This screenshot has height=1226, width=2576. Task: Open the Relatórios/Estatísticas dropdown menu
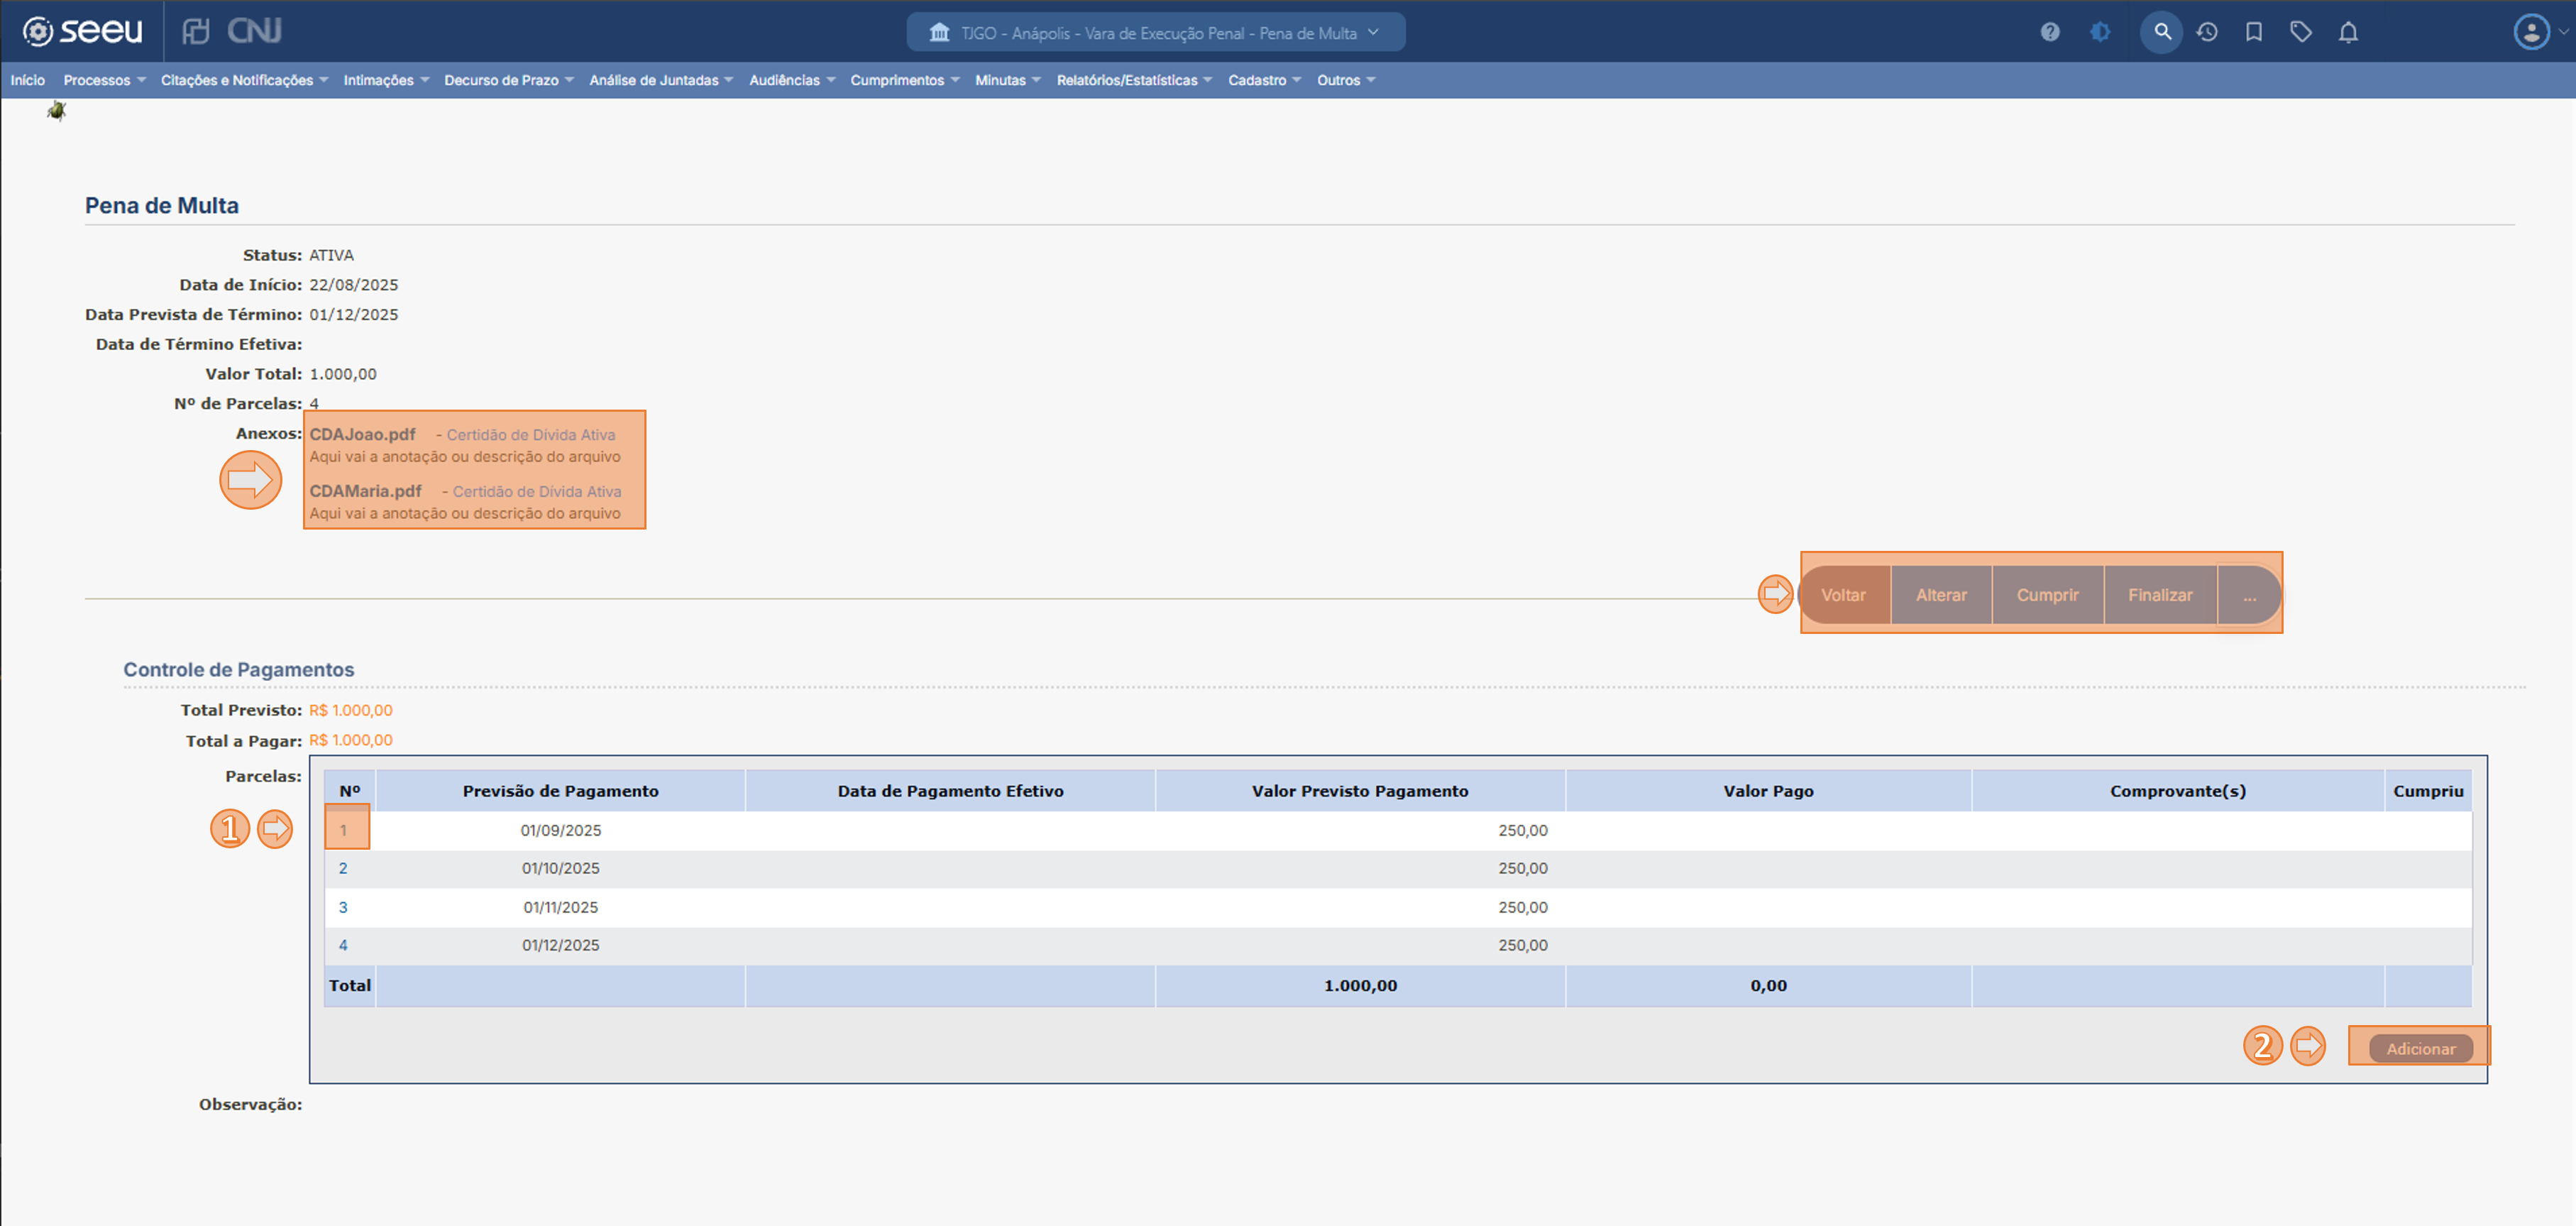click(1133, 80)
